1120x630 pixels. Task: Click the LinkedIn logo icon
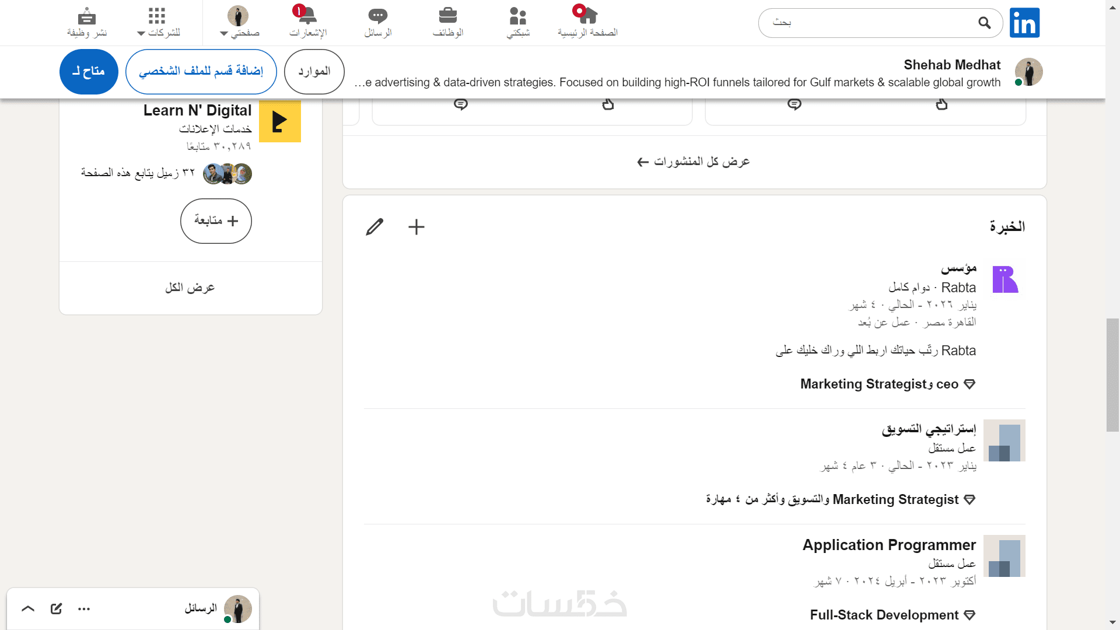1024,23
